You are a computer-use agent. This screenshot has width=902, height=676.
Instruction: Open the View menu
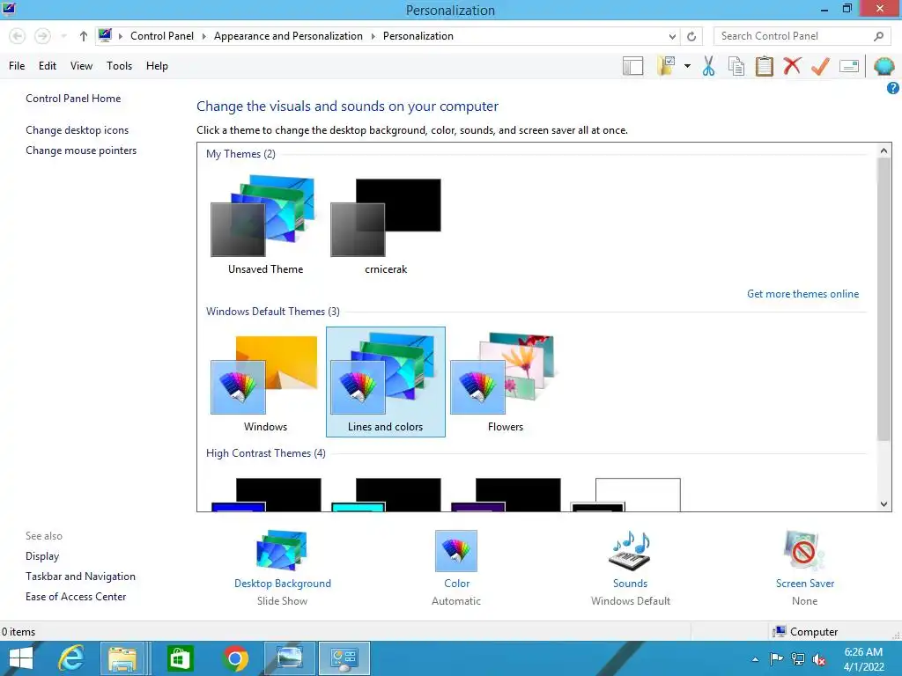[81, 65]
